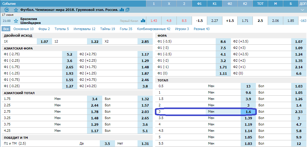Select total 3.5 over at 3

299,118
